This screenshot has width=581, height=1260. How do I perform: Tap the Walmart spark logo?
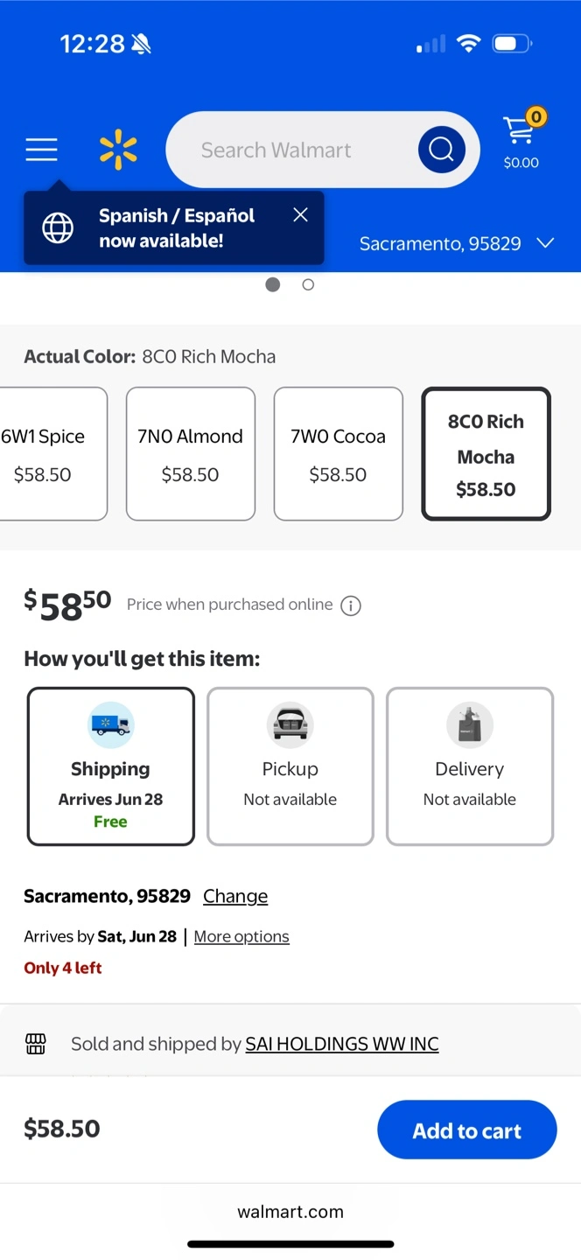point(118,150)
